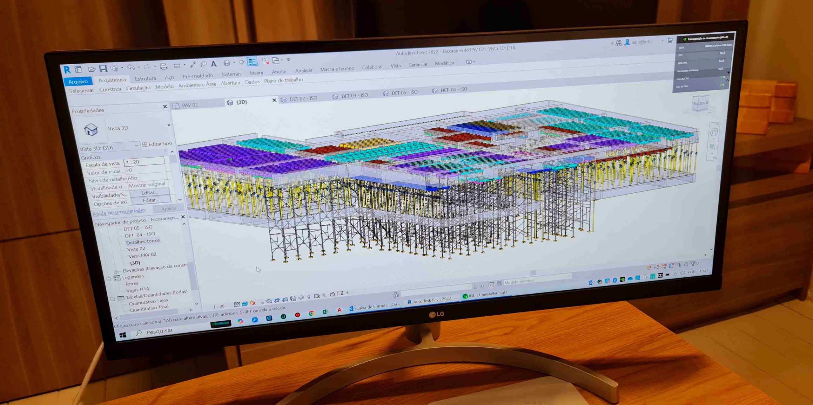
Task: Click the ViewCube in the 3D view
Action: 700,104
